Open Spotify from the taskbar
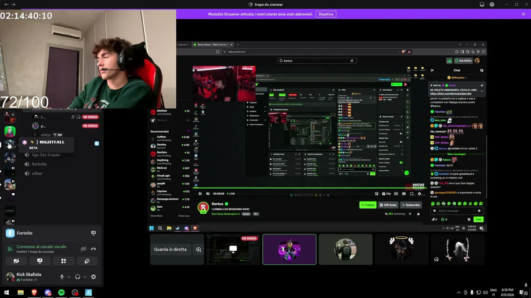Screen dimensions: 531x298 pos(61,293)
